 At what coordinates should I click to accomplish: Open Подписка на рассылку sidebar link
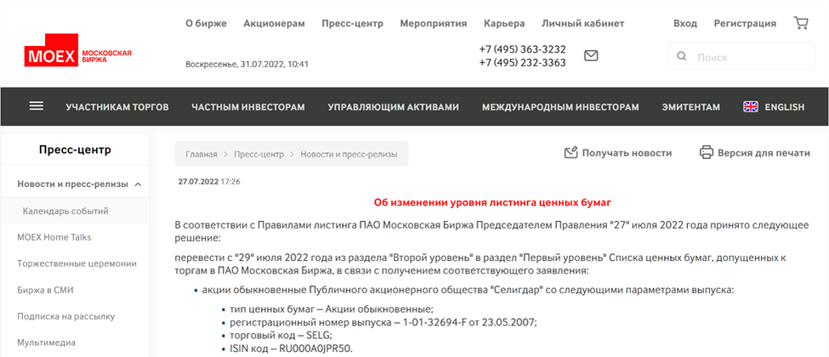click(x=66, y=316)
